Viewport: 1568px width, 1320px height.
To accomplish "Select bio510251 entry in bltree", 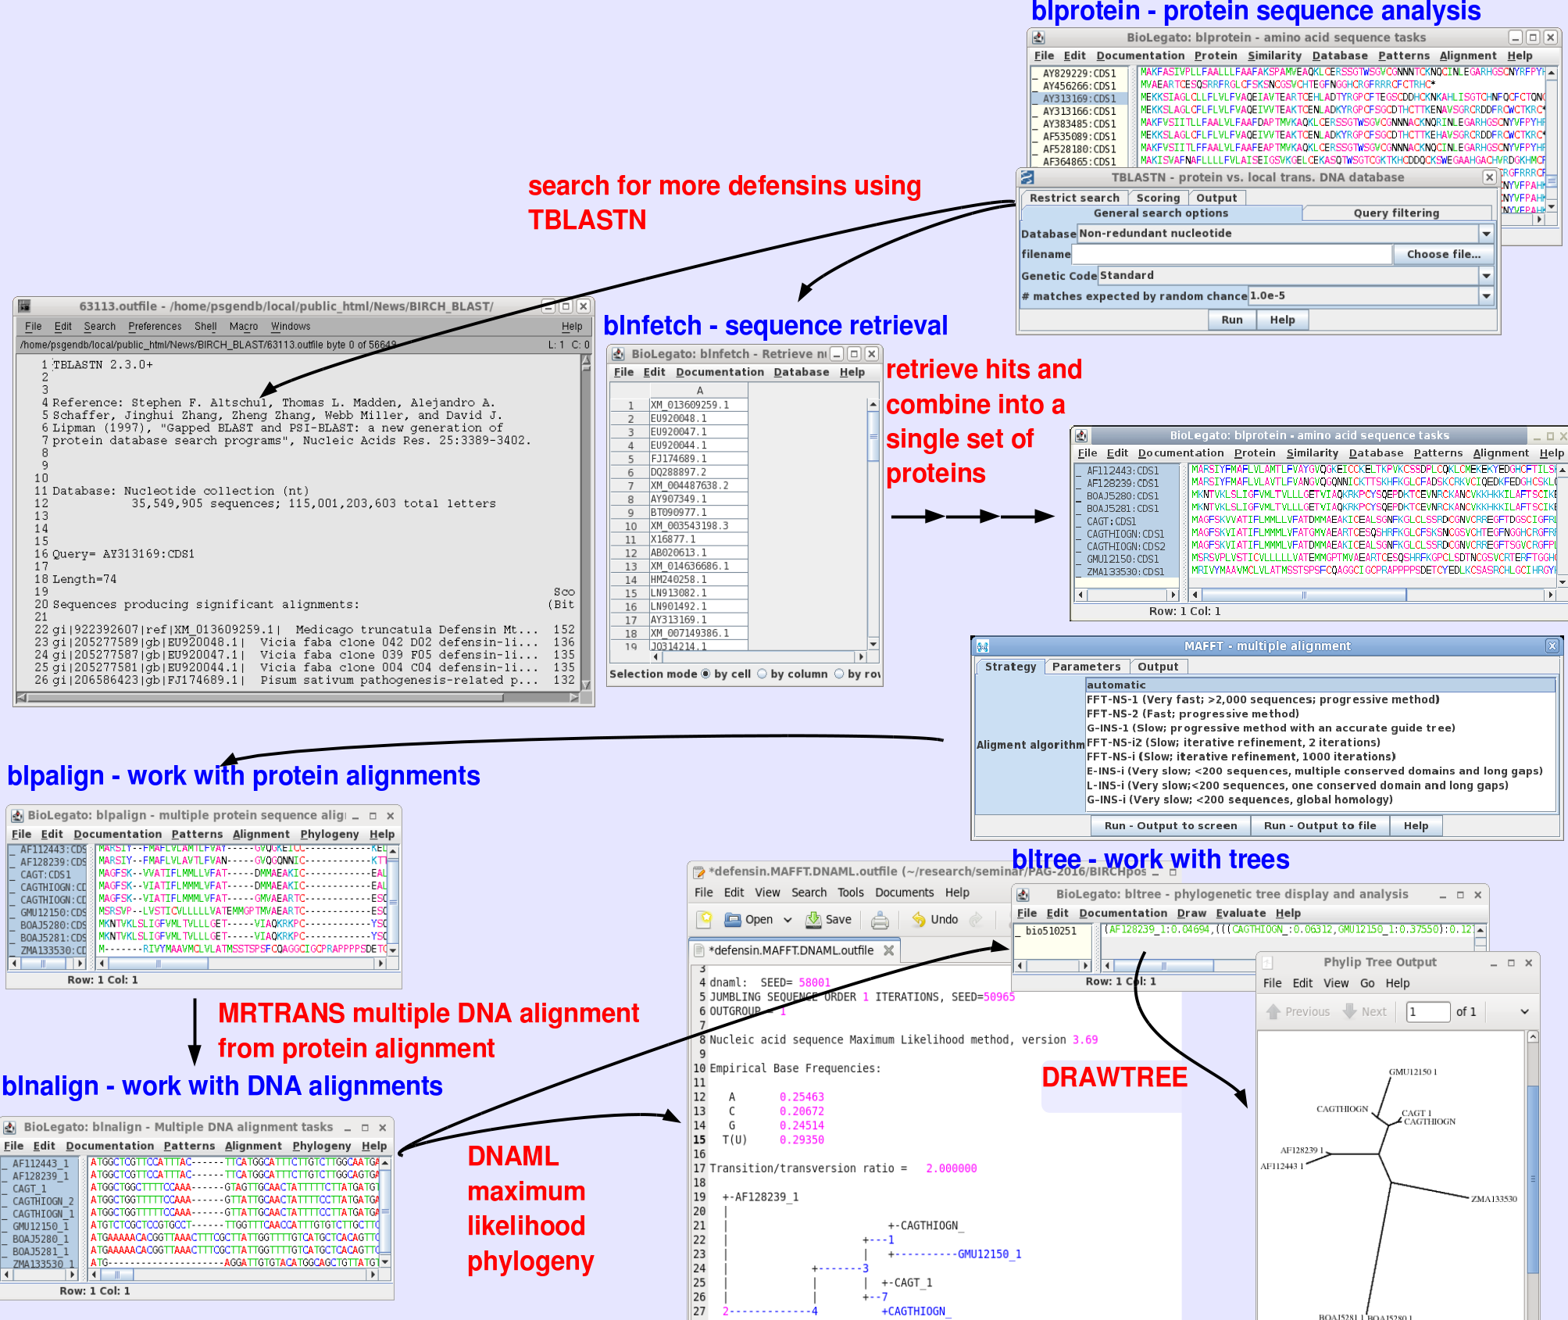I will click(1052, 931).
